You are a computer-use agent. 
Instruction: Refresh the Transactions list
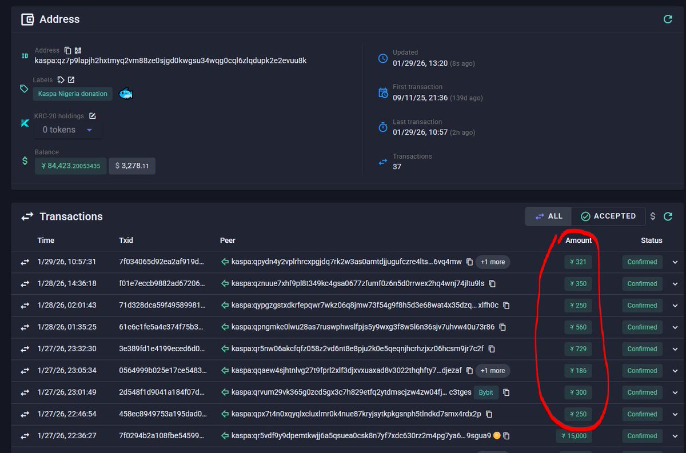coord(667,217)
